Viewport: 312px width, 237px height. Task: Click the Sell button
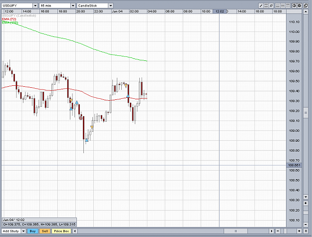point(45,231)
